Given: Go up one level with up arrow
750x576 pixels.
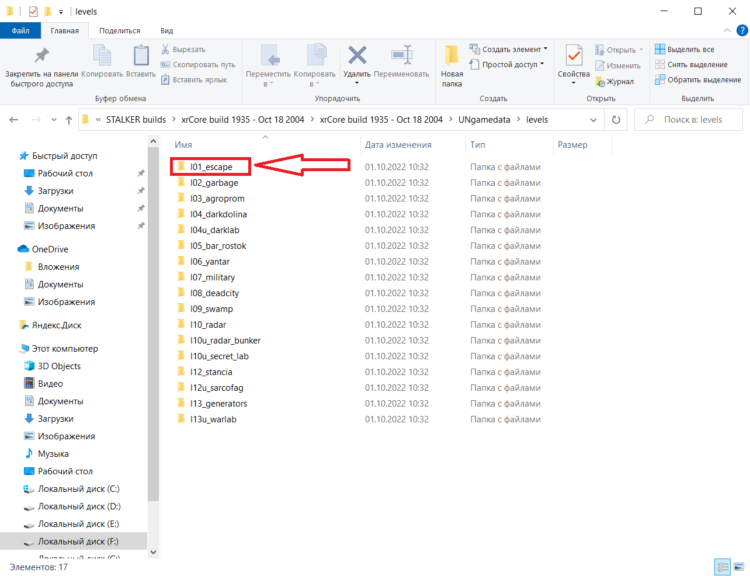Looking at the screenshot, I should [x=69, y=120].
